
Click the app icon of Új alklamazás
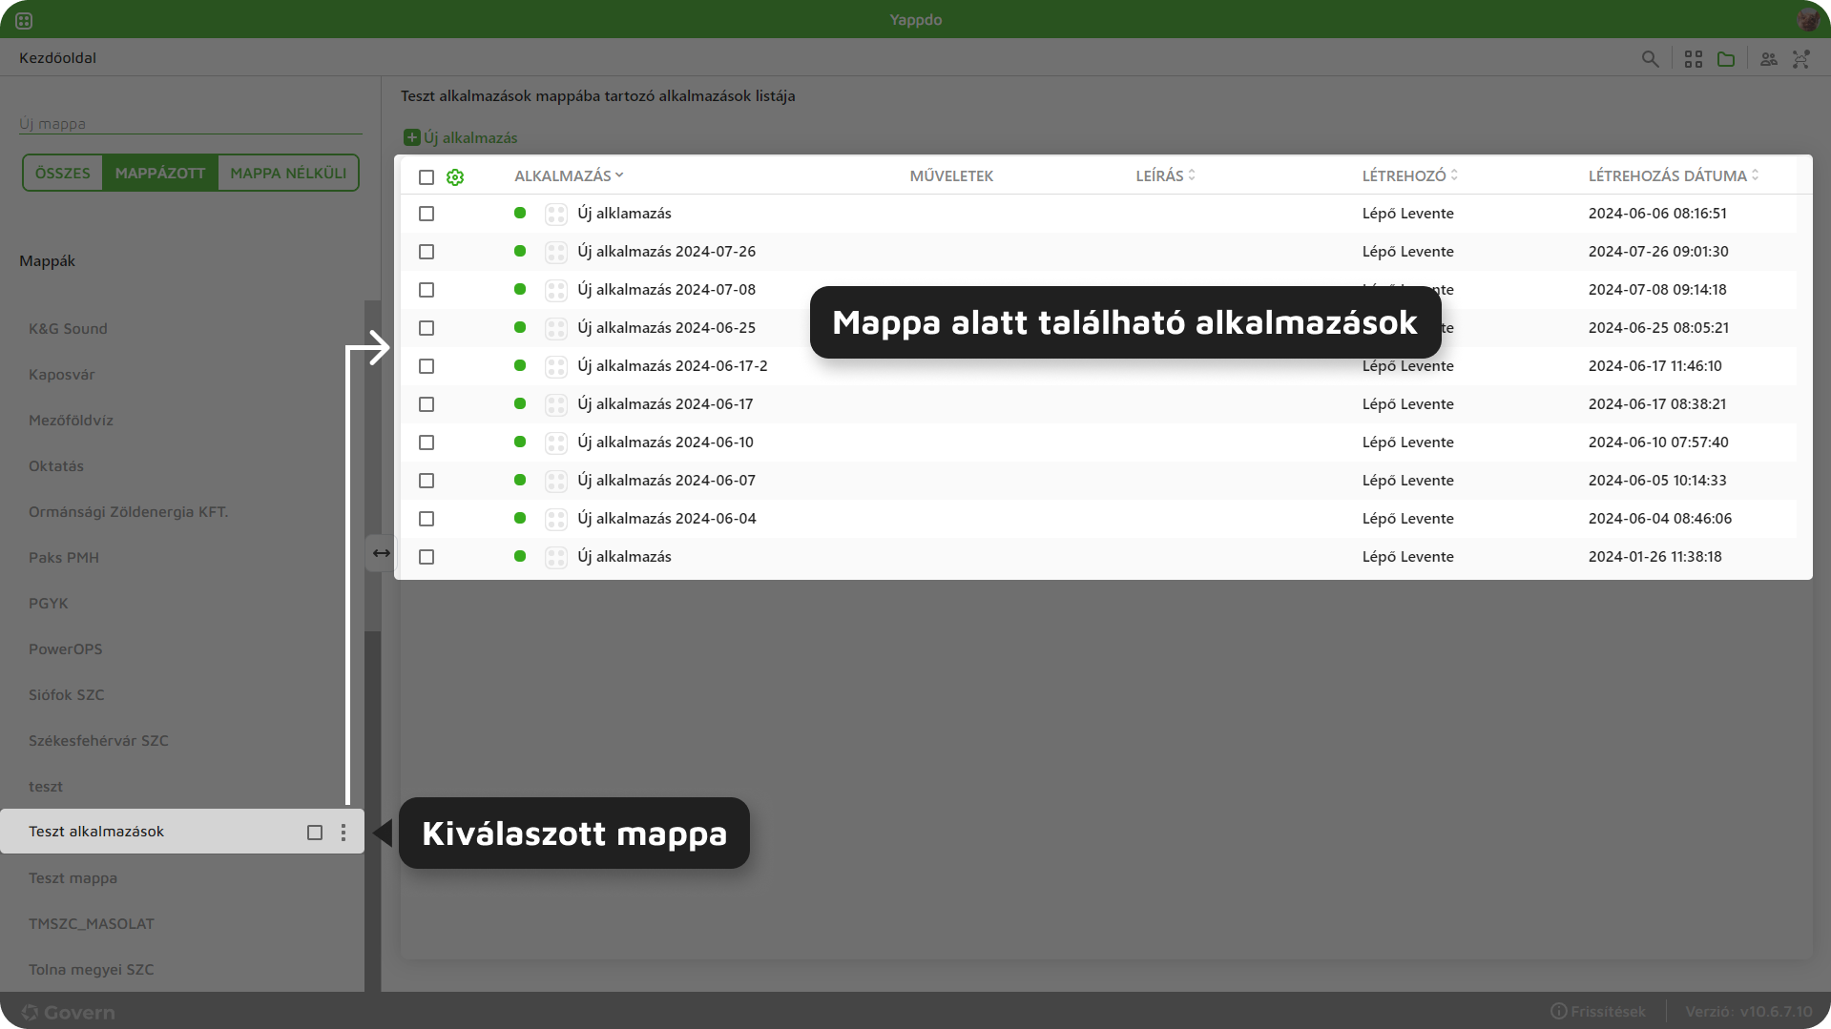coord(556,215)
